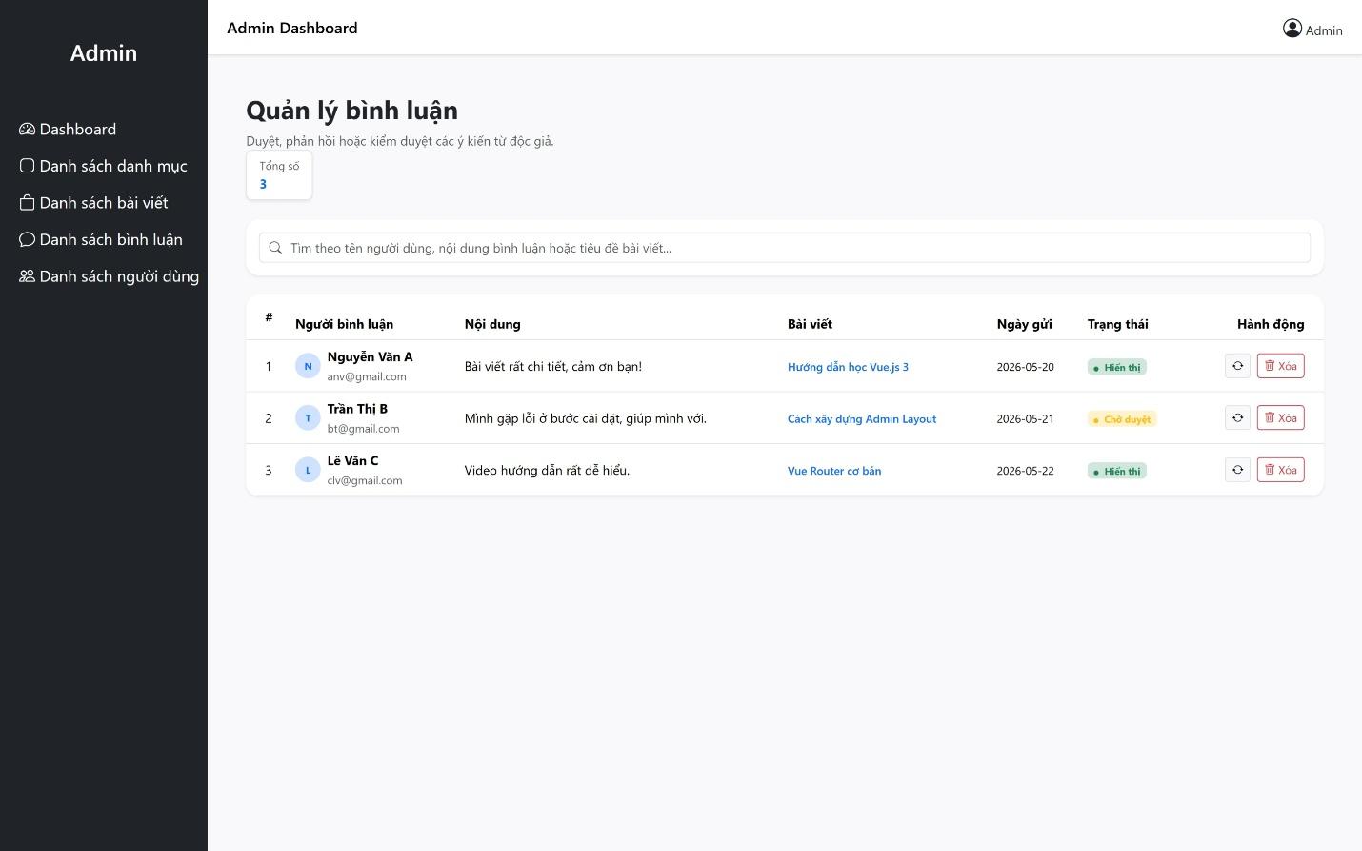The height and width of the screenshot is (851, 1362).
Task: Focus the comment search input field
Action: (x=785, y=248)
